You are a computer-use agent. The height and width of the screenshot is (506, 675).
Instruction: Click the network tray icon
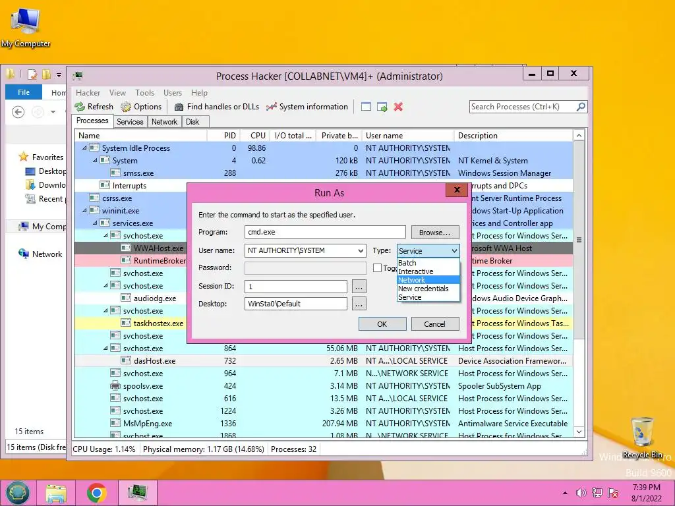(597, 493)
